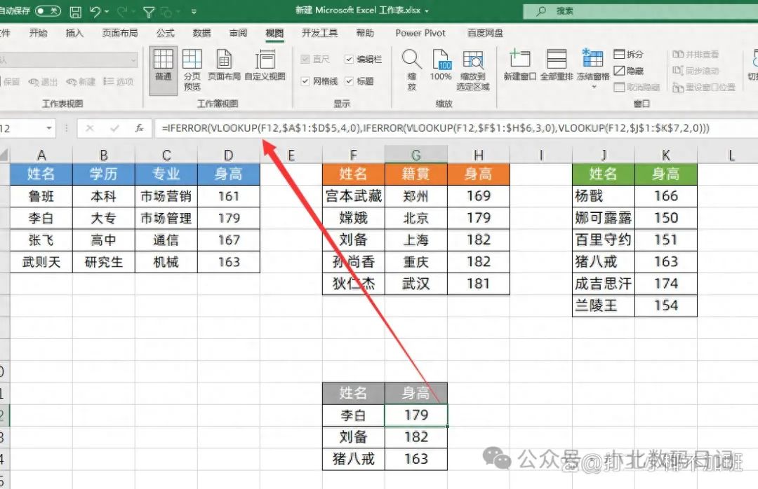Open the Power Pivot tab
The width and height of the screenshot is (758, 489).
click(420, 32)
